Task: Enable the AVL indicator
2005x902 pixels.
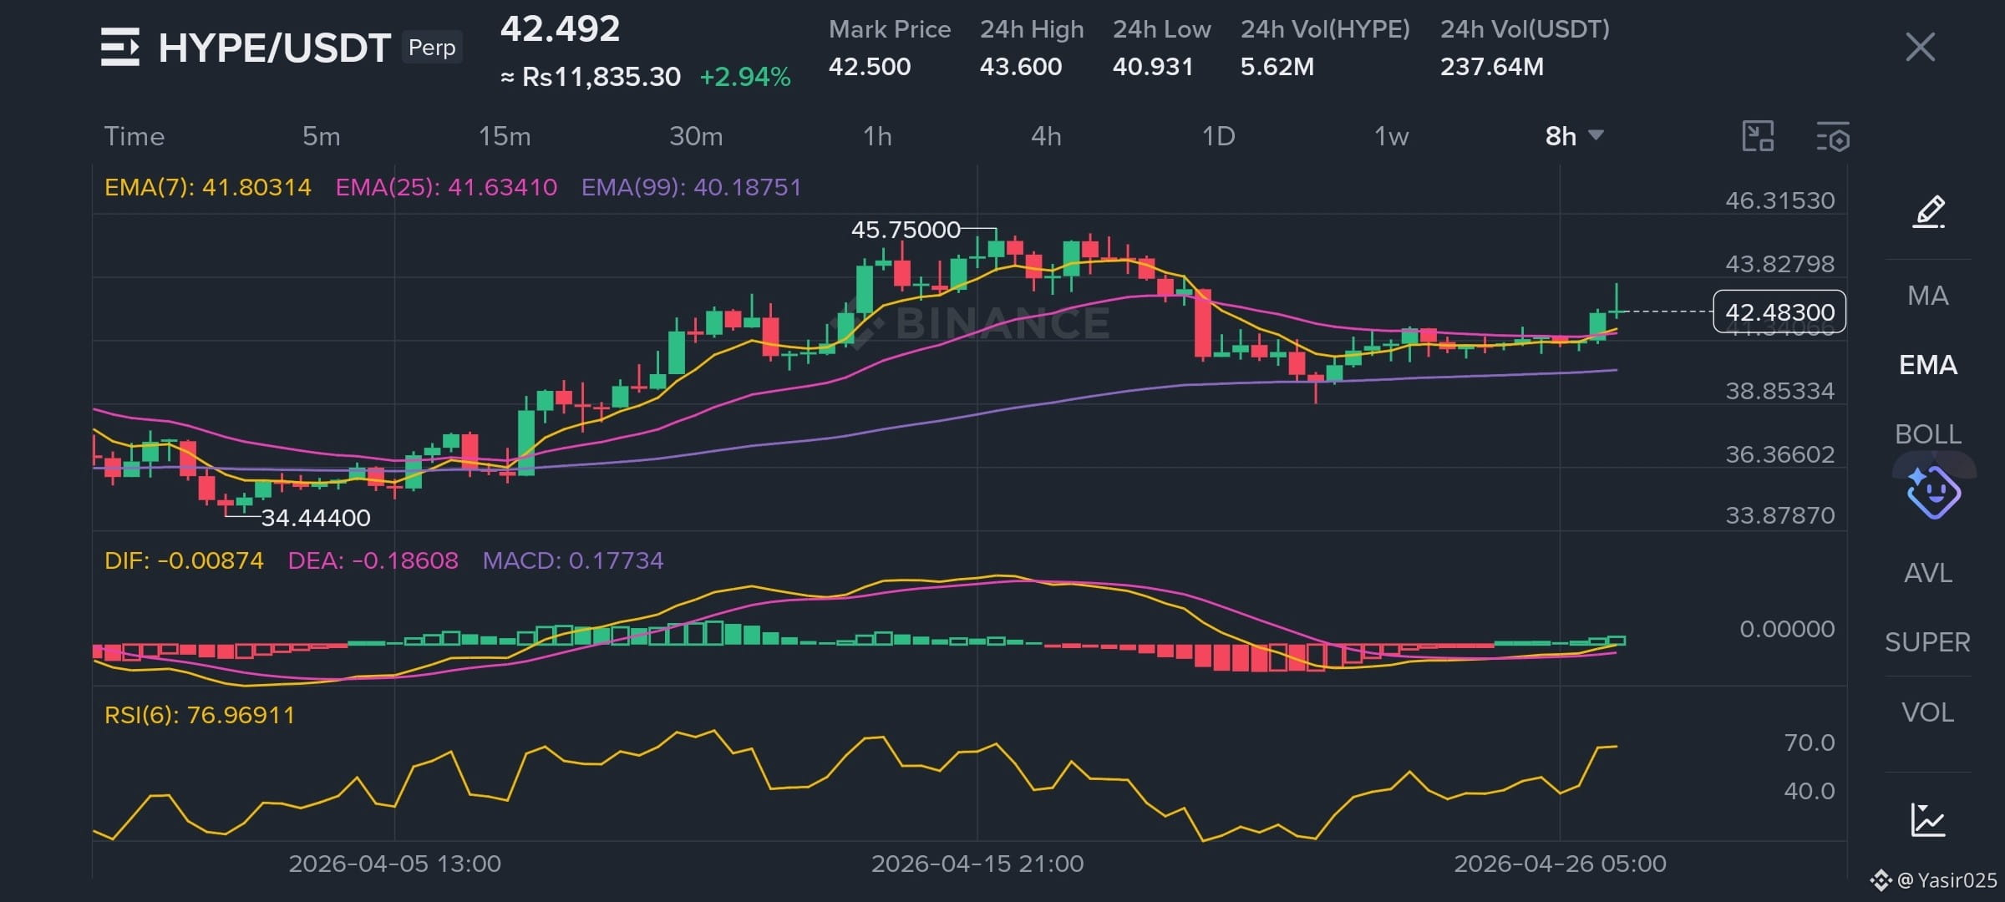Action: pos(1928,573)
